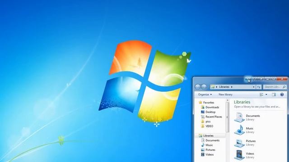The image size is (289, 162).
Task: Go forward with the Explorer Forward button
Action: (x=204, y=87)
